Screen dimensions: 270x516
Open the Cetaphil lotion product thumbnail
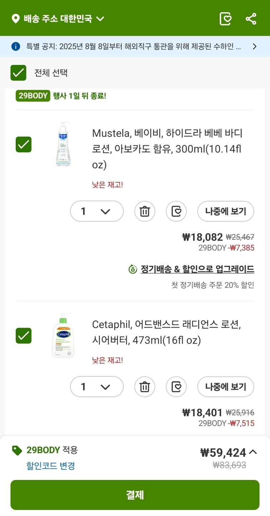pos(63,336)
